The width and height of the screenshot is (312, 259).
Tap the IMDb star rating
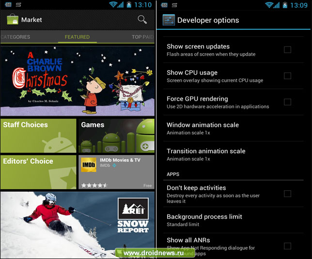click(94, 185)
